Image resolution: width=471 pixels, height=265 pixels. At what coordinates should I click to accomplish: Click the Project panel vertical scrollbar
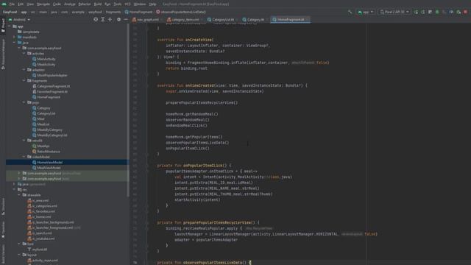point(129,110)
